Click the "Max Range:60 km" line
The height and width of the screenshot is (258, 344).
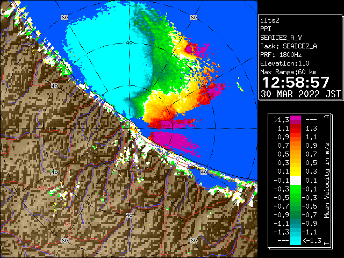click(288, 72)
